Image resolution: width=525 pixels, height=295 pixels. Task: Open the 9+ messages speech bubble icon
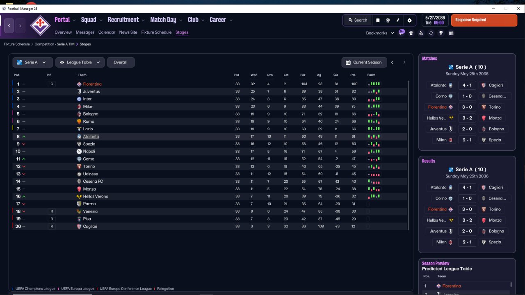coord(402,33)
